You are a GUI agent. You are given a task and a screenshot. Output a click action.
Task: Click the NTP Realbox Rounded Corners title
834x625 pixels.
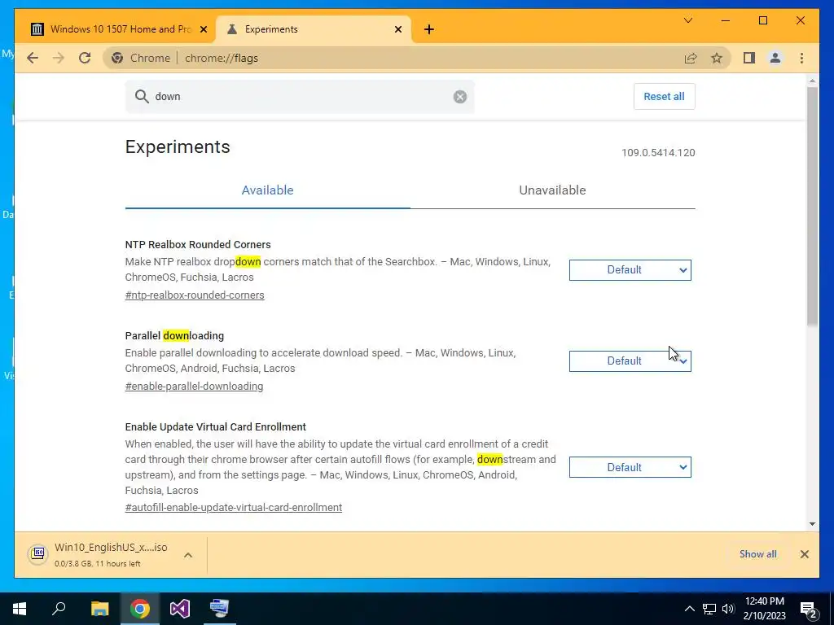198,244
